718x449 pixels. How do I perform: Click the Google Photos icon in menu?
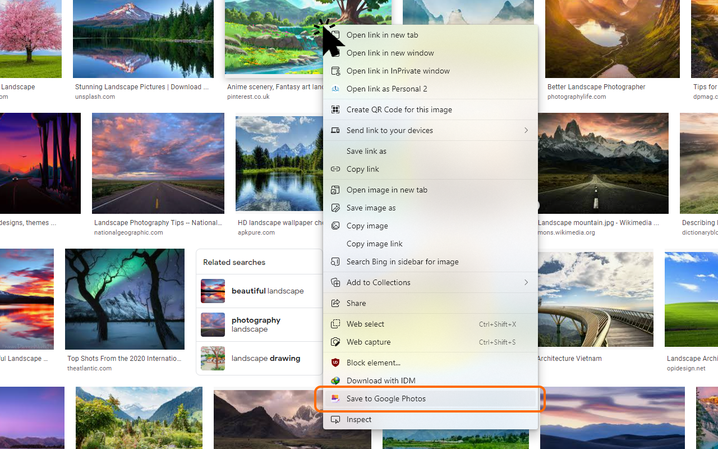[335, 398]
